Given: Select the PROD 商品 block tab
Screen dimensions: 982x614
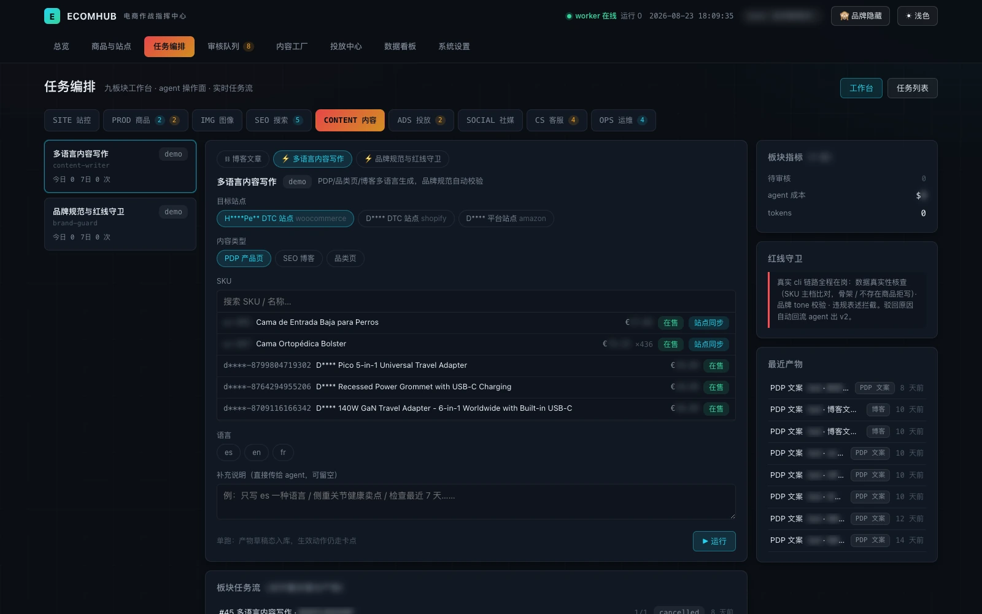Looking at the screenshot, I should coord(145,120).
